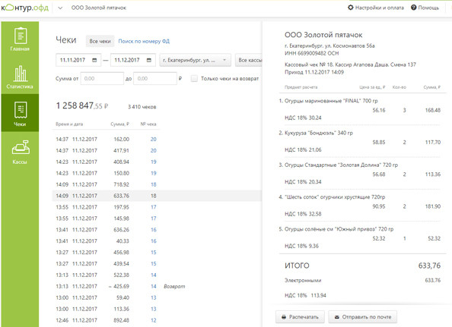The image size is (452, 327).
Task: Click the Сумма от input field
Action: point(102,78)
